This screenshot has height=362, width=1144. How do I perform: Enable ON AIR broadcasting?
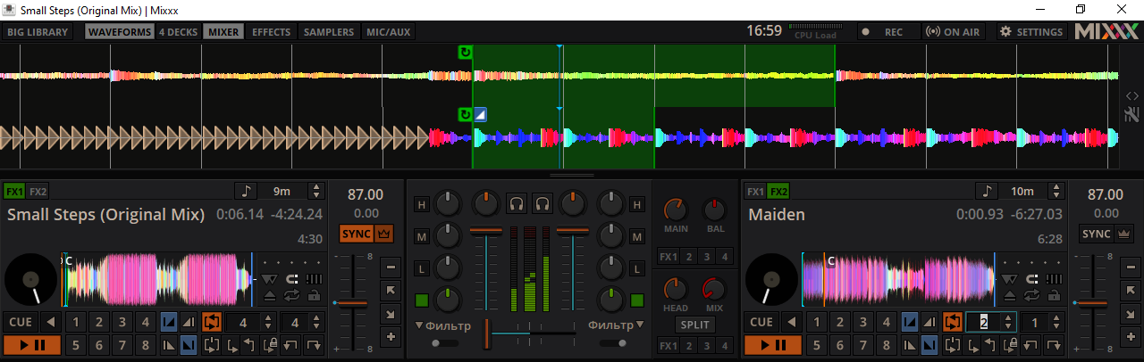[x=955, y=32]
